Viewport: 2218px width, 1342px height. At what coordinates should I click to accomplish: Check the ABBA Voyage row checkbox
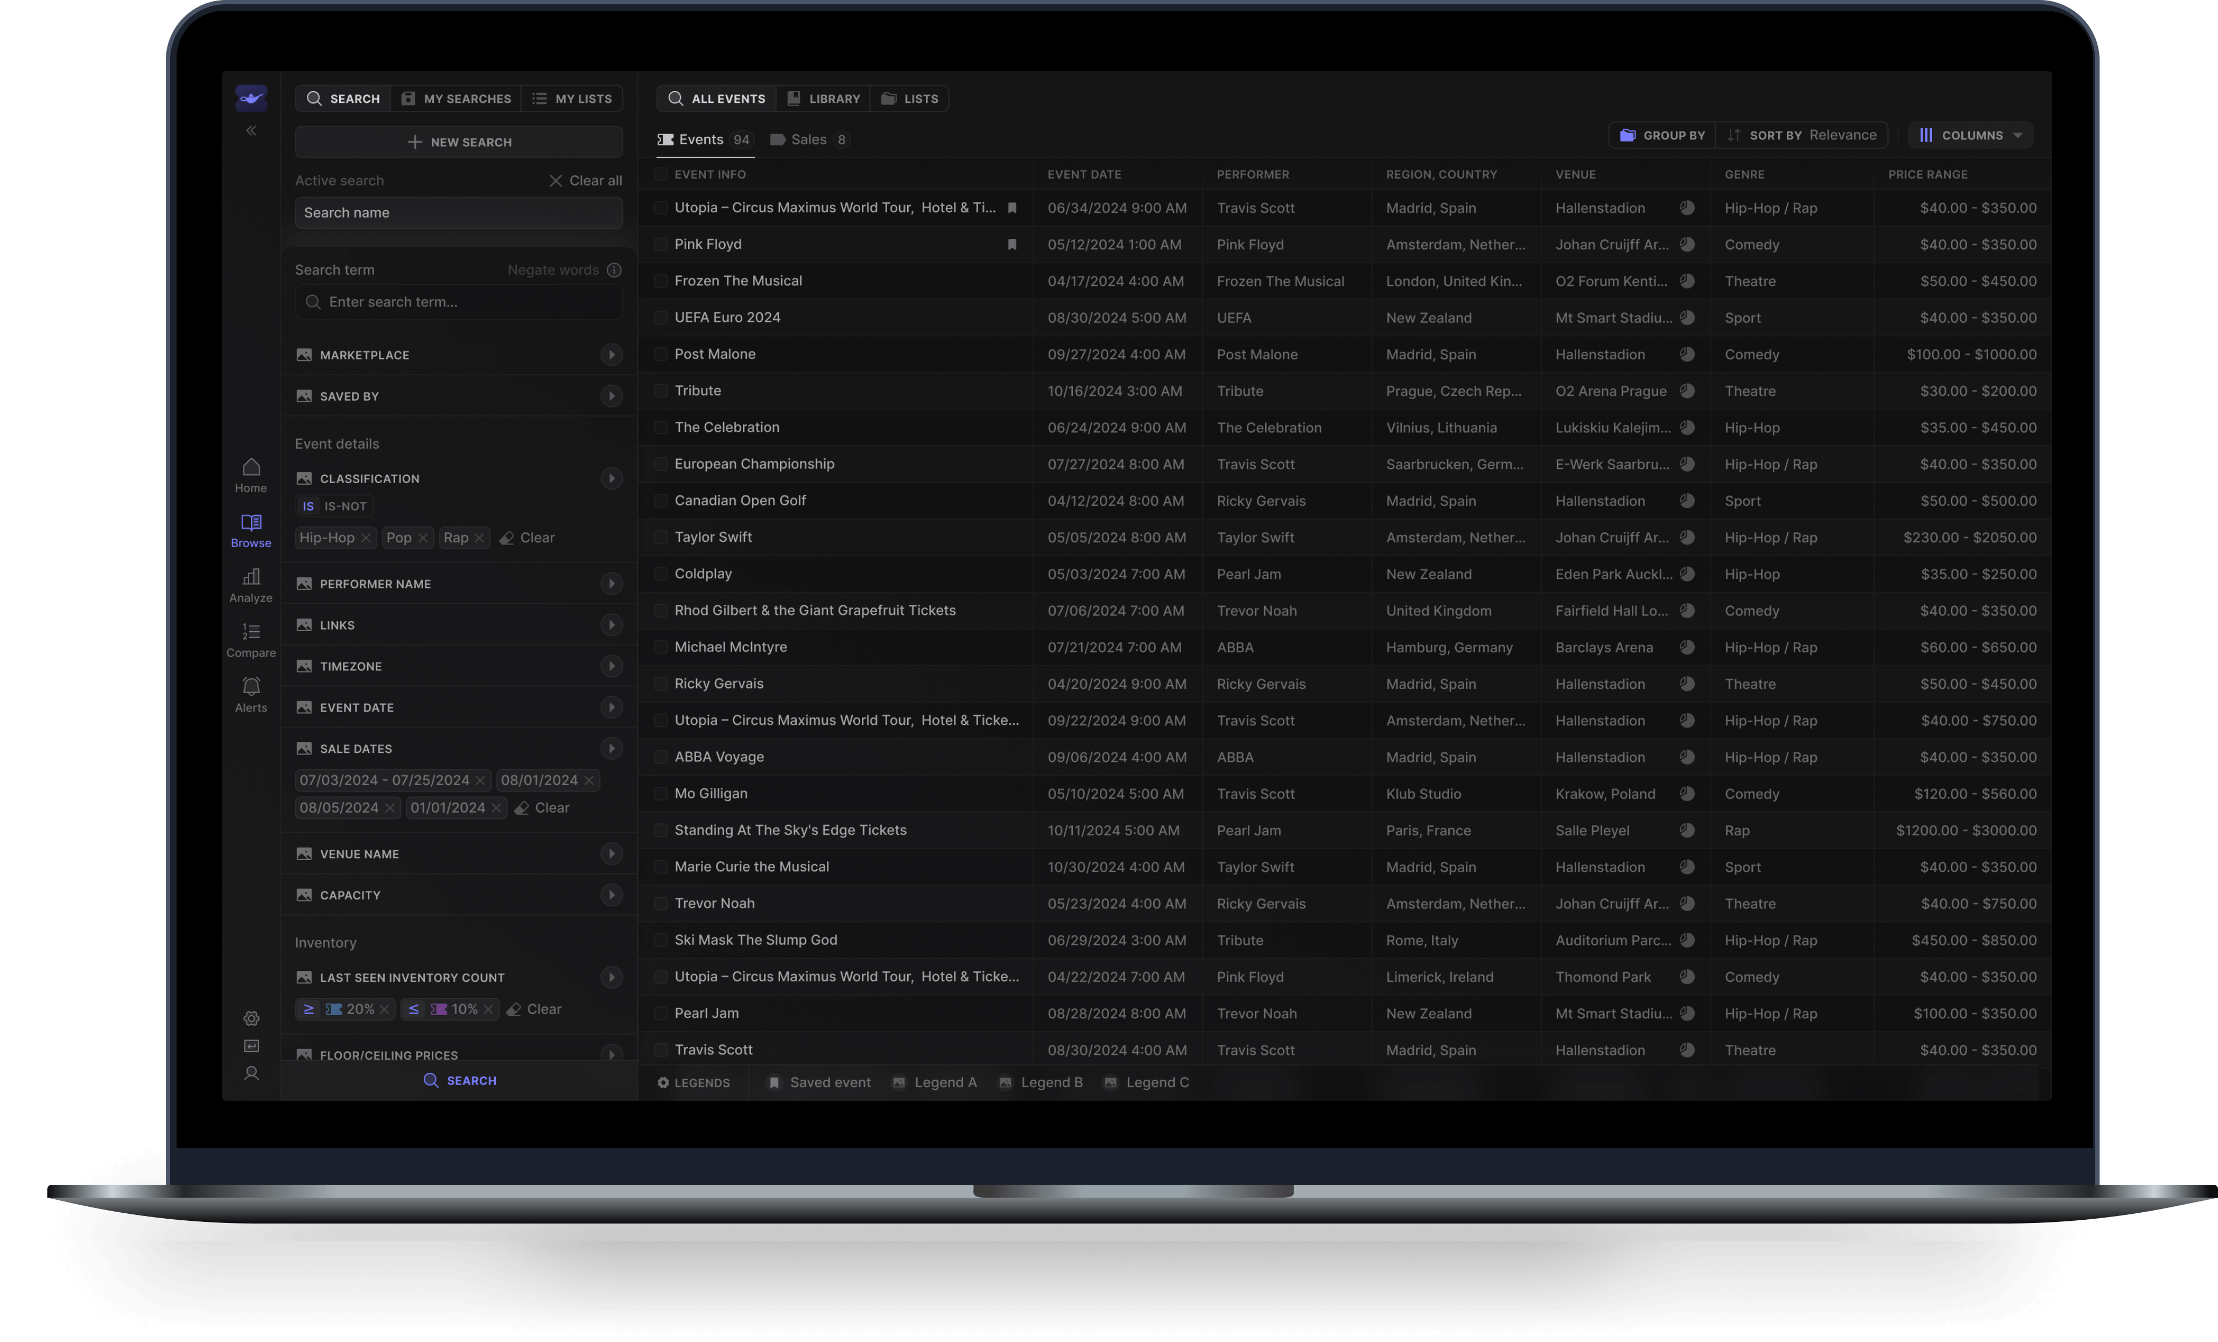661,758
